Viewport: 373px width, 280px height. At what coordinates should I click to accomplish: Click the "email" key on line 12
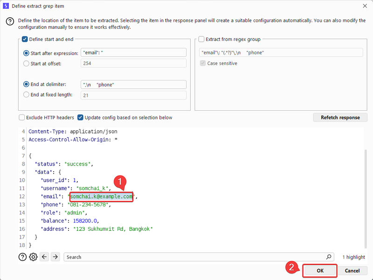[x=51, y=196]
